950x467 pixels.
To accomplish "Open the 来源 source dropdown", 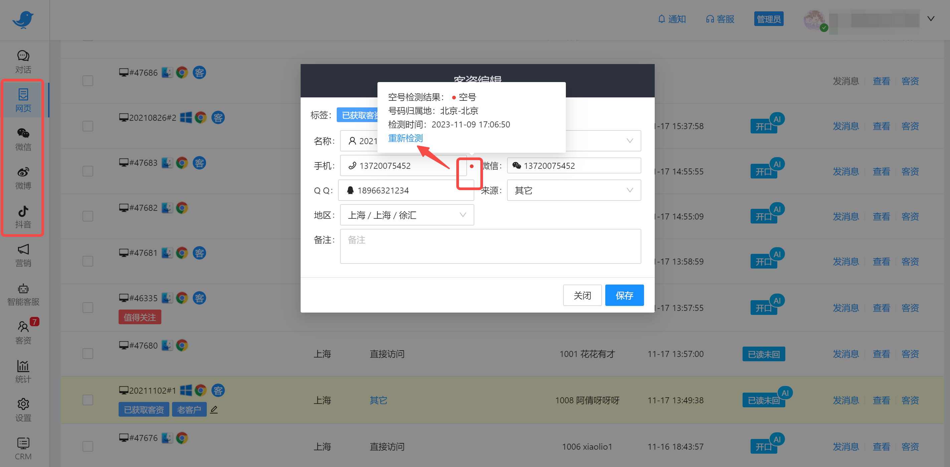I will pos(574,190).
